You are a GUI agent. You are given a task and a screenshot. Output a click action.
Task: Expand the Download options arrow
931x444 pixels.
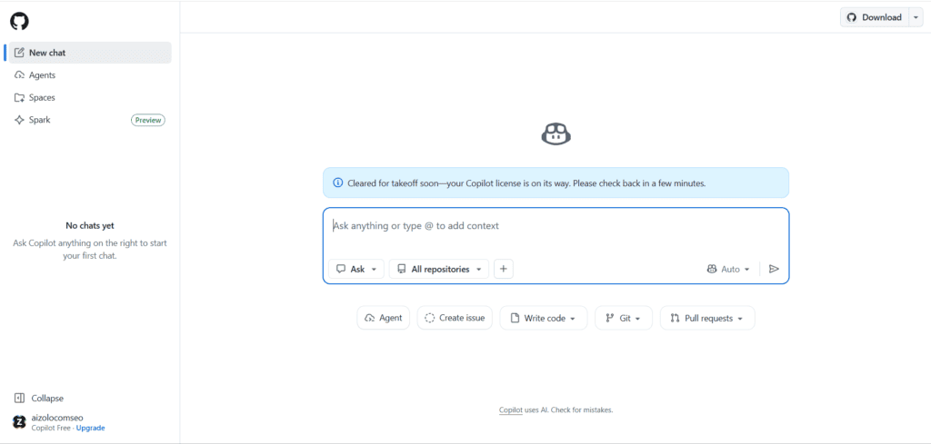tap(915, 17)
